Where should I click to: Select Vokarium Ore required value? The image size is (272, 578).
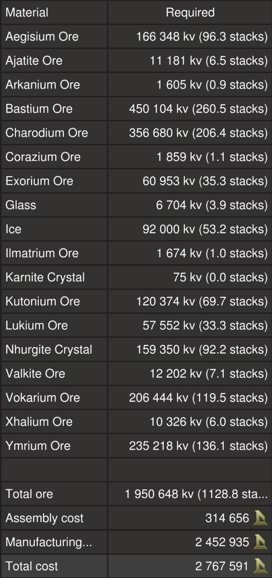tap(198, 398)
